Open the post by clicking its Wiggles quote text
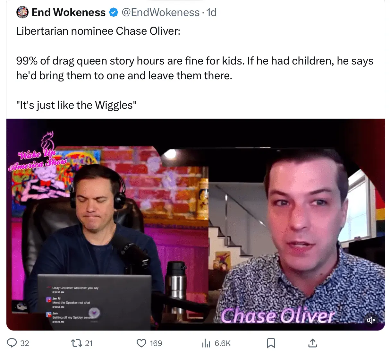391x353 pixels. coord(76,105)
